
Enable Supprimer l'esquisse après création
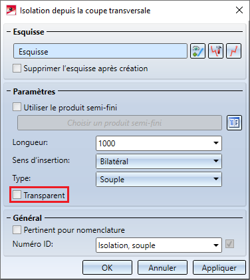pyautogui.click(x=17, y=69)
